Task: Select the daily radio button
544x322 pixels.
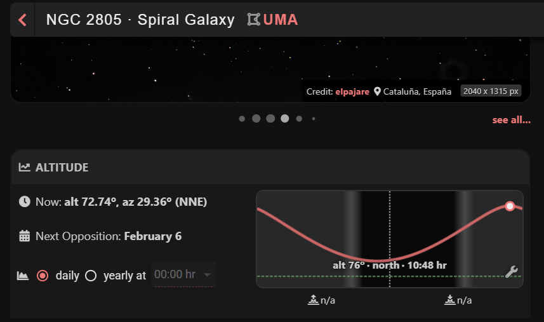Action: point(43,276)
